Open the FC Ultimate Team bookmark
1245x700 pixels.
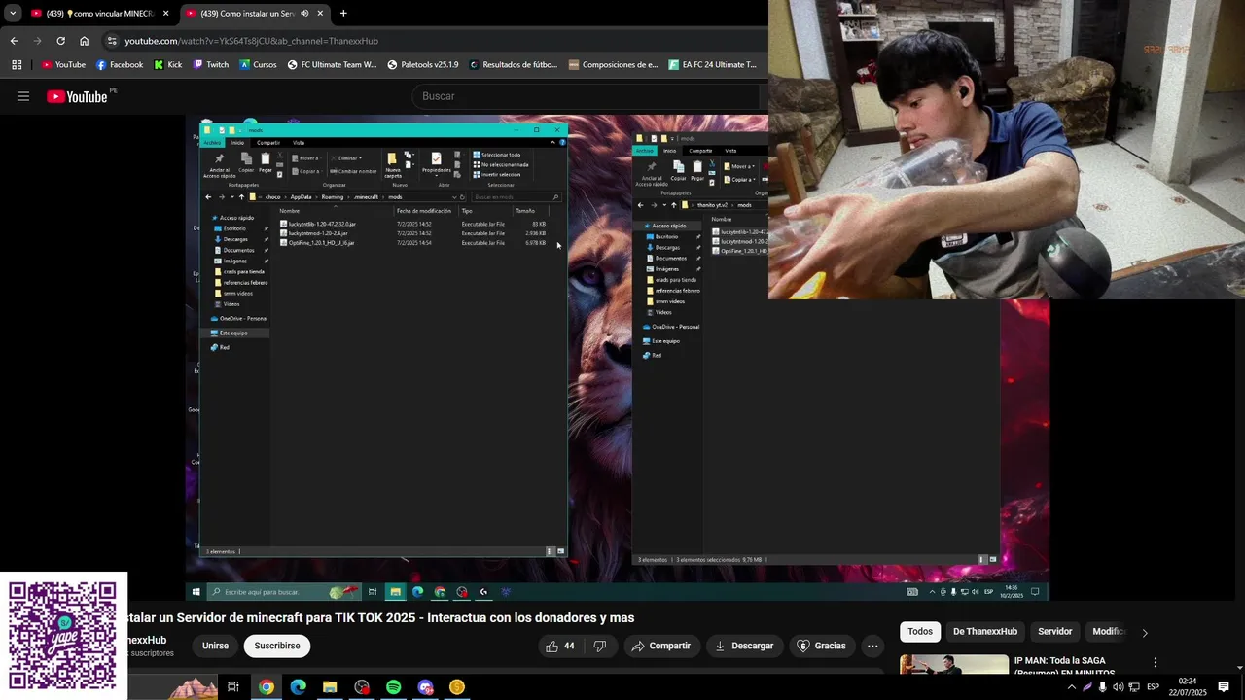click(331, 65)
